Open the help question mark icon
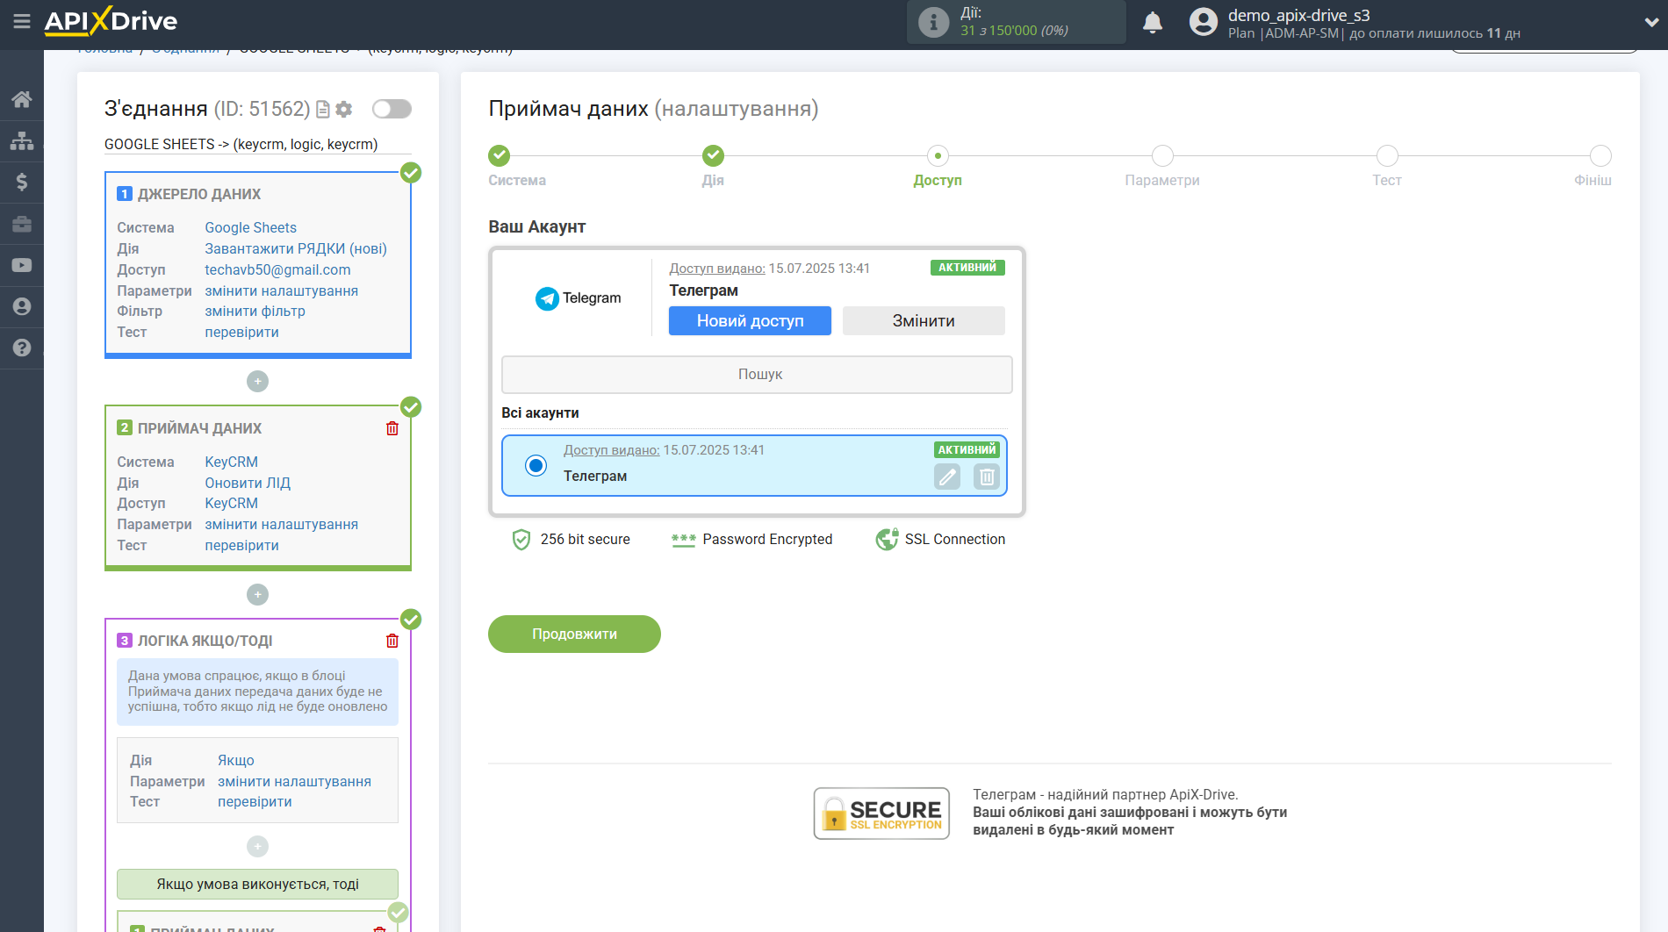The height and width of the screenshot is (932, 1668). 22,348
